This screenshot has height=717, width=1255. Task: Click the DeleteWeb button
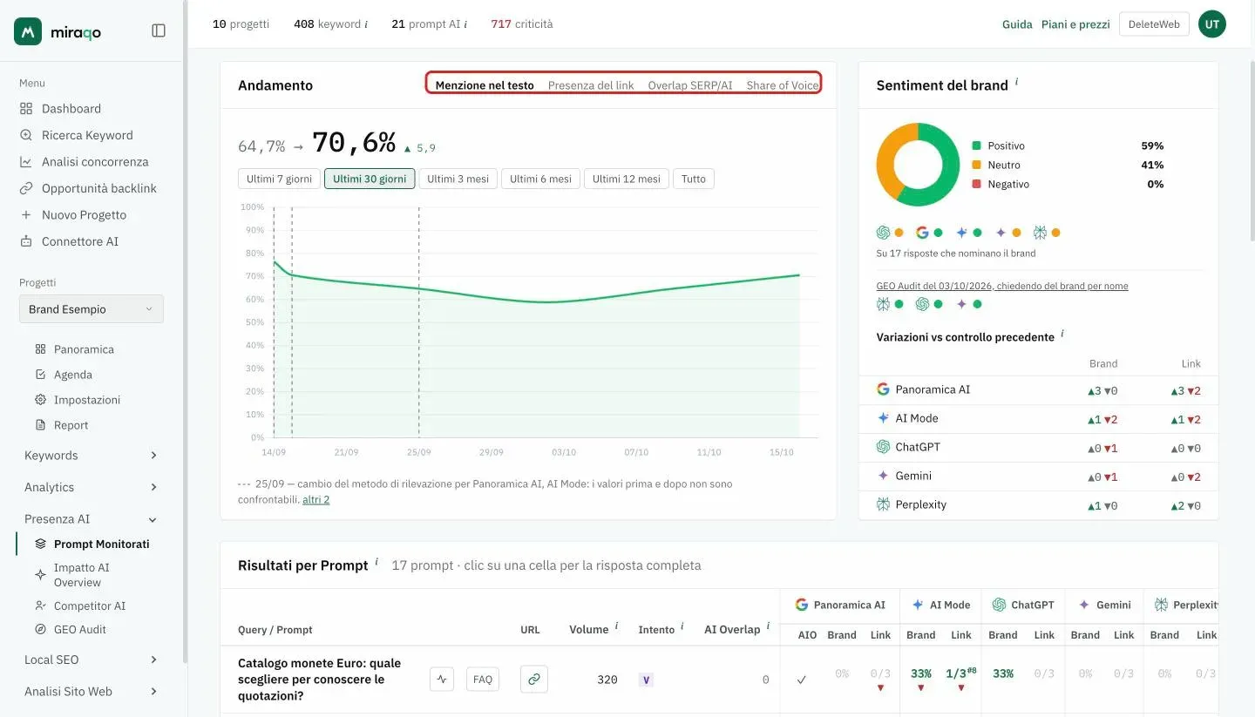[1154, 24]
